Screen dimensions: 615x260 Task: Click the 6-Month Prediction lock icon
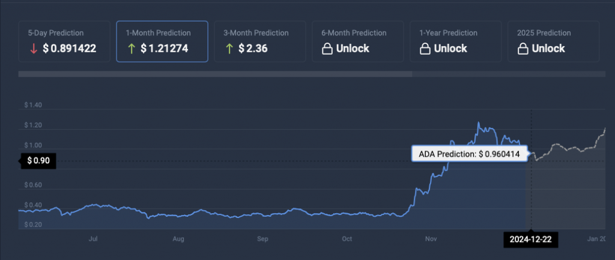328,49
